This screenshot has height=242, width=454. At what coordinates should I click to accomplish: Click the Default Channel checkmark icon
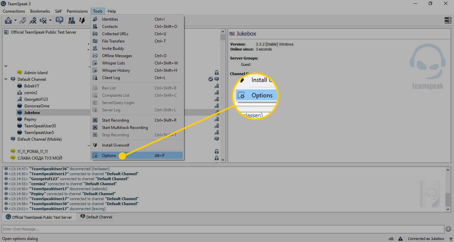(x=210, y=79)
